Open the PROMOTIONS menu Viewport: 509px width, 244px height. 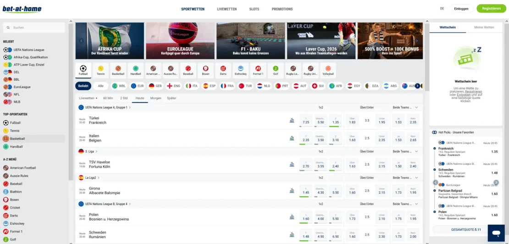(x=282, y=9)
